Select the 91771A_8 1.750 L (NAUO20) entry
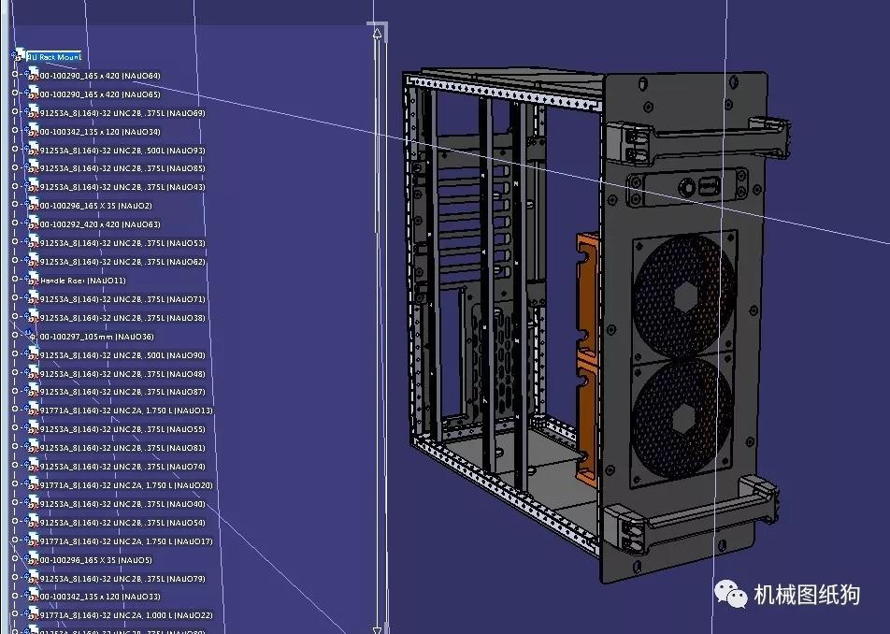The height and width of the screenshot is (634, 890). [117, 485]
